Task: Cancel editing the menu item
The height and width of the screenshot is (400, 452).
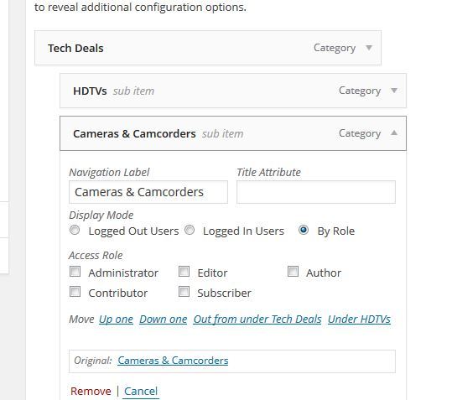Action: [x=141, y=392]
